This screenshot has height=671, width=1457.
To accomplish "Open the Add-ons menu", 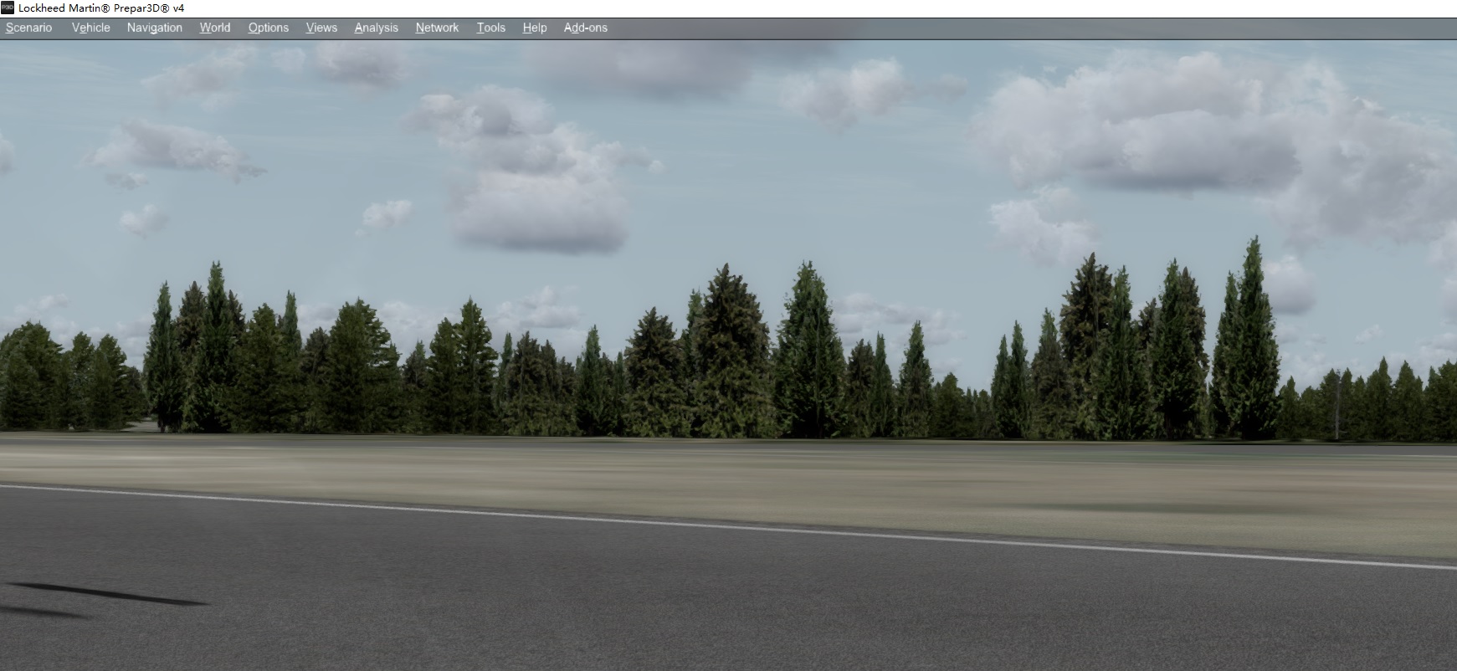I will (x=586, y=28).
